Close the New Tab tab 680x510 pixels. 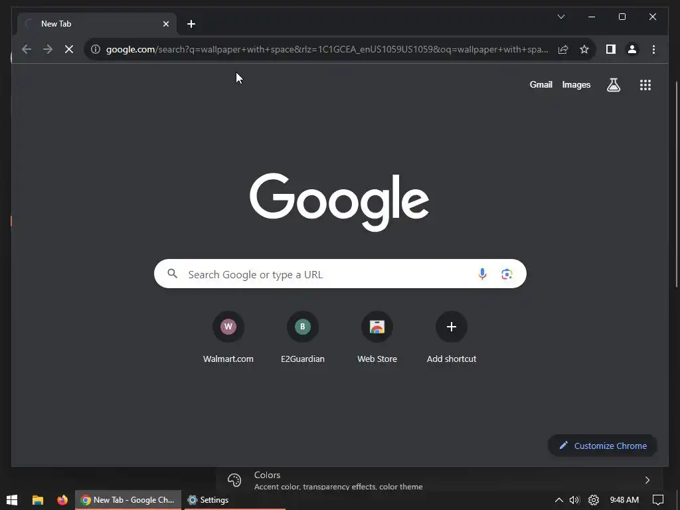pyautogui.click(x=165, y=25)
